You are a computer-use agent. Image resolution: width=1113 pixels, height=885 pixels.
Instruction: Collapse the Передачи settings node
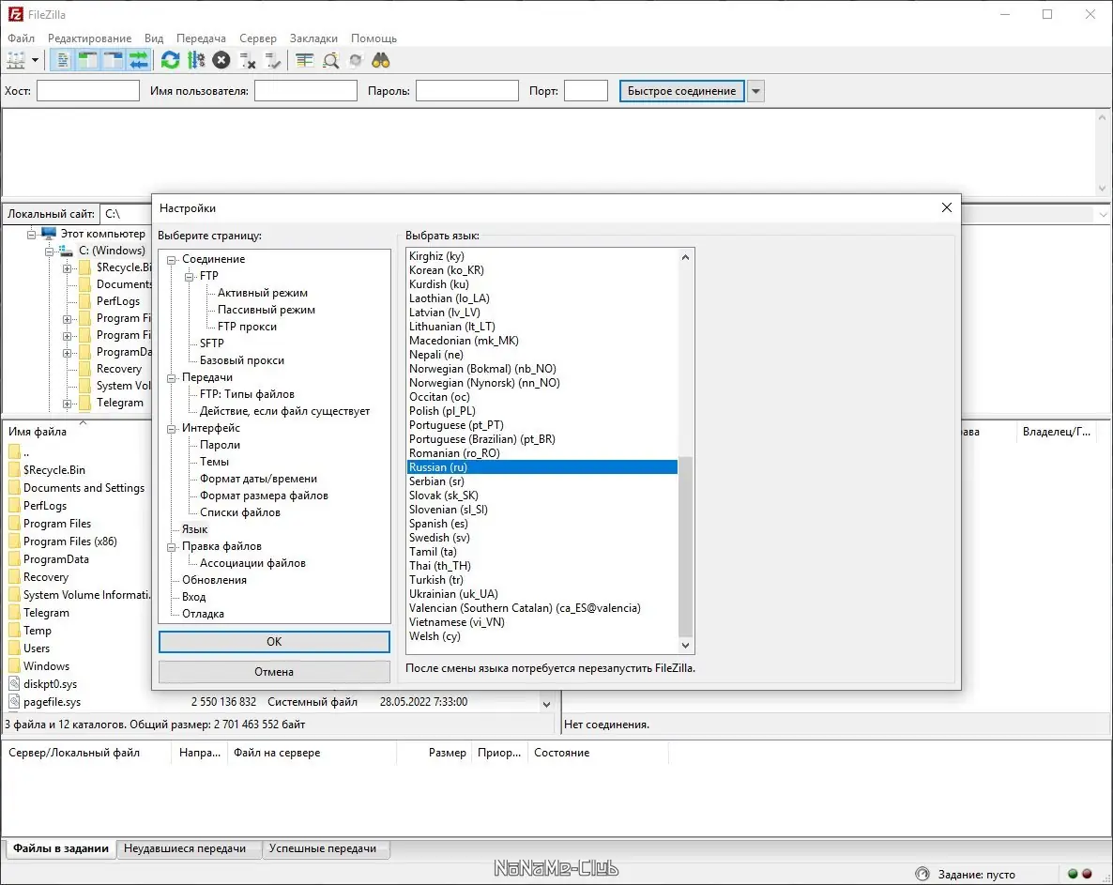pos(171,378)
